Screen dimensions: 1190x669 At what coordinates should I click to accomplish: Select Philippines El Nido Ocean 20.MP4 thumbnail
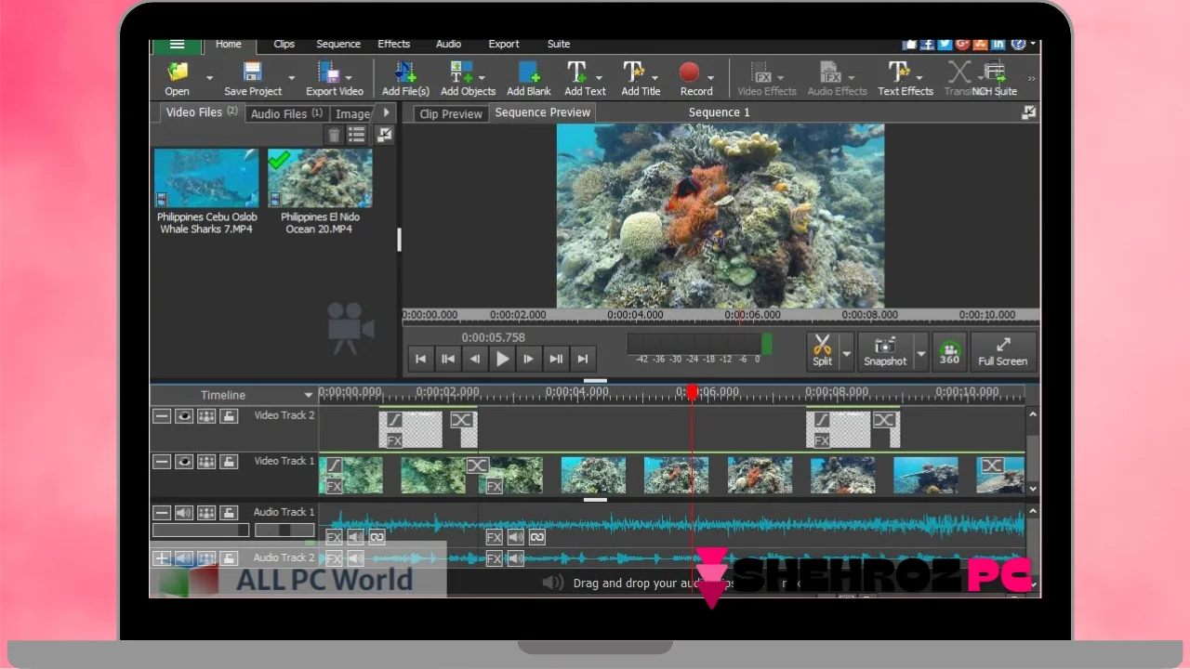pyautogui.click(x=320, y=178)
